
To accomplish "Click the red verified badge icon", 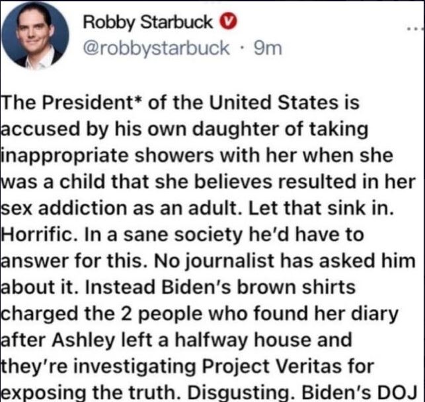I will coord(227,22).
